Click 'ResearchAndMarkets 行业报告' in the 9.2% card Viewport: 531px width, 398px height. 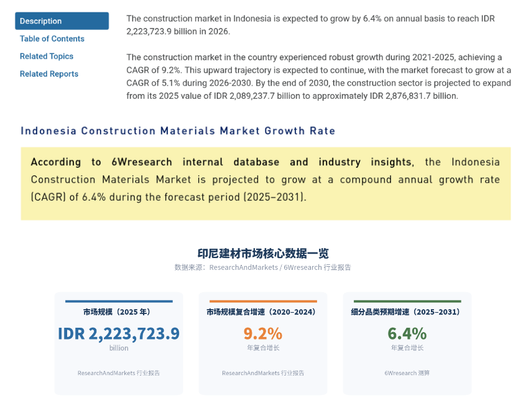263,373
